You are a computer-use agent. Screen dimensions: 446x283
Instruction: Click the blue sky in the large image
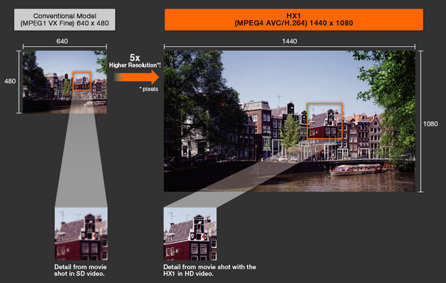tap(295, 70)
